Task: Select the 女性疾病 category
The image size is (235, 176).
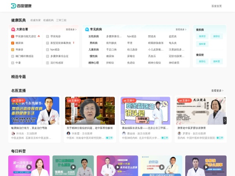Action: (x=94, y=36)
